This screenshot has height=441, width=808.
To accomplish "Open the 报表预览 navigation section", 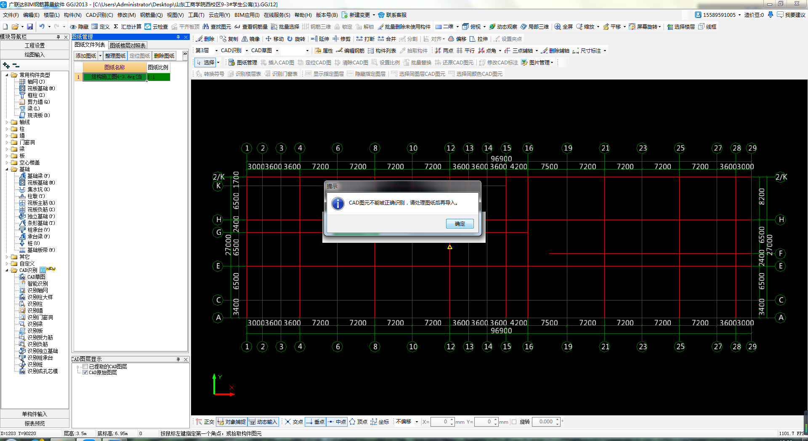I will coord(35,423).
